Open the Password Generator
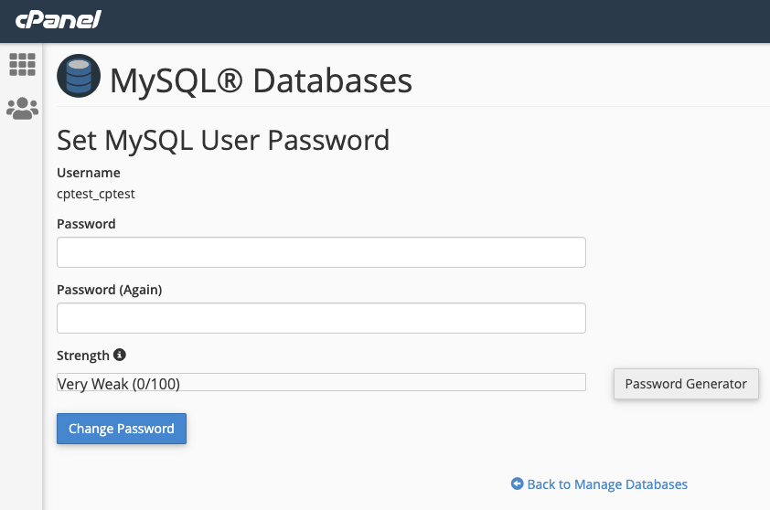 (x=686, y=384)
